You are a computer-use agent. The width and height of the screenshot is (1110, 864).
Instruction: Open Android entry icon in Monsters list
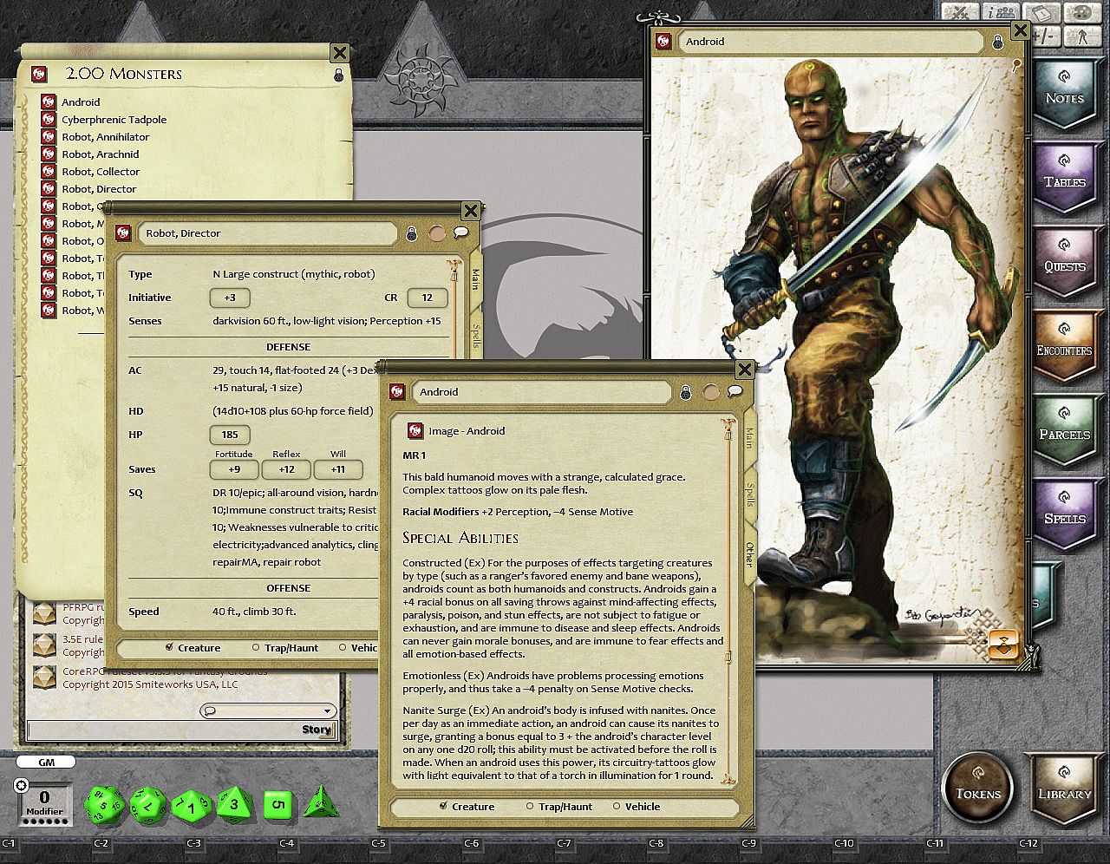coord(49,101)
